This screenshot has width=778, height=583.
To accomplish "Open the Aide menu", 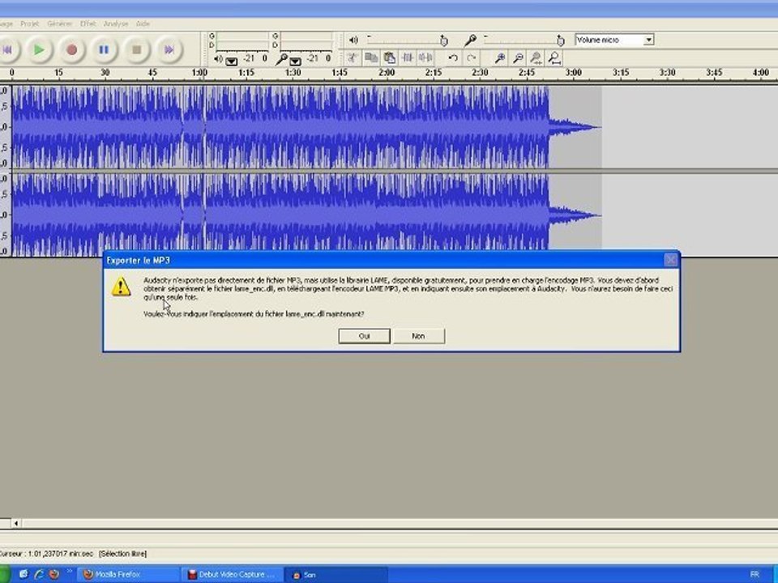I will (x=143, y=23).
